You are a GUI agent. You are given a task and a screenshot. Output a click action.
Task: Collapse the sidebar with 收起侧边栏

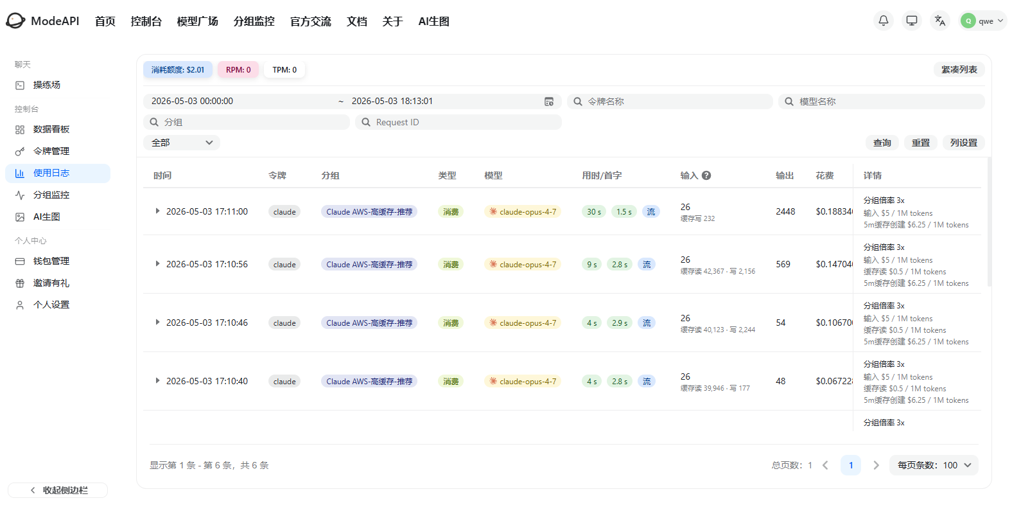[x=58, y=490]
